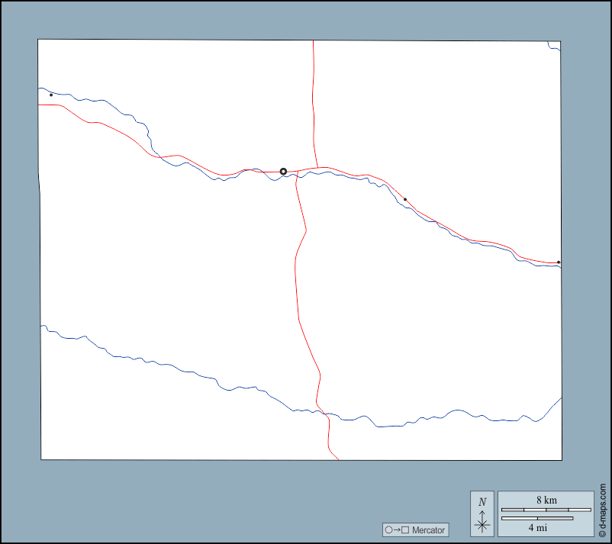The height and width of the screenshot is (544, 612).
Task: Click the dot marker on the eastern border
Action: click(558, 262)
